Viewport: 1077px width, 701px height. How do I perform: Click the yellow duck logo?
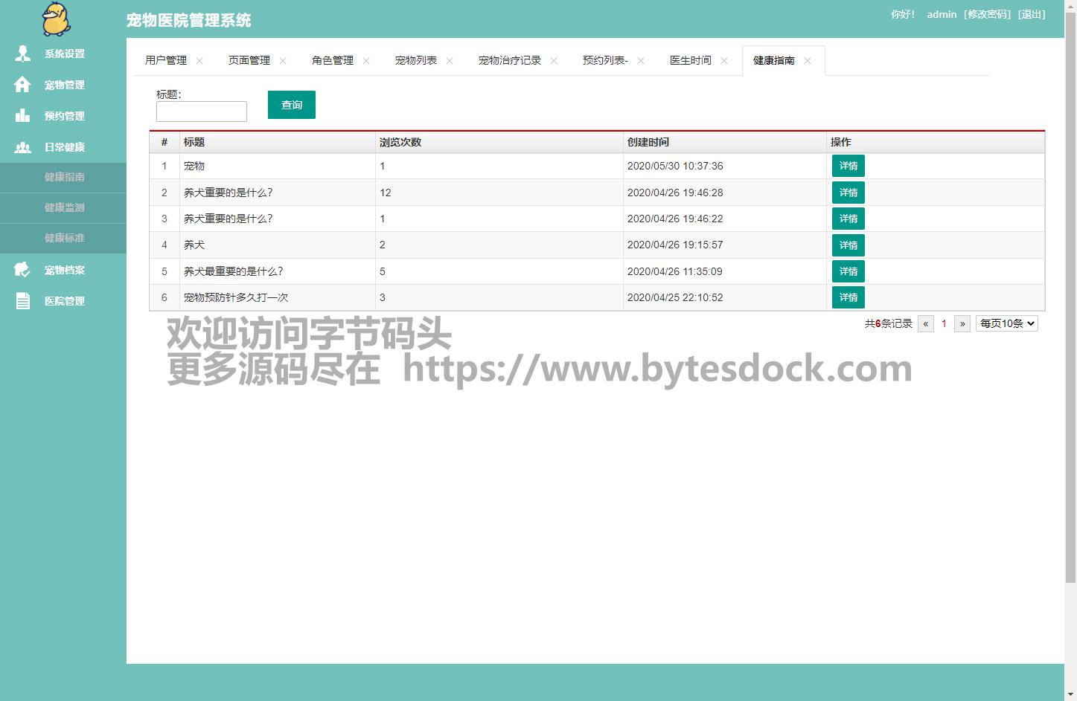pyautogui.click(x=56, y=19)
